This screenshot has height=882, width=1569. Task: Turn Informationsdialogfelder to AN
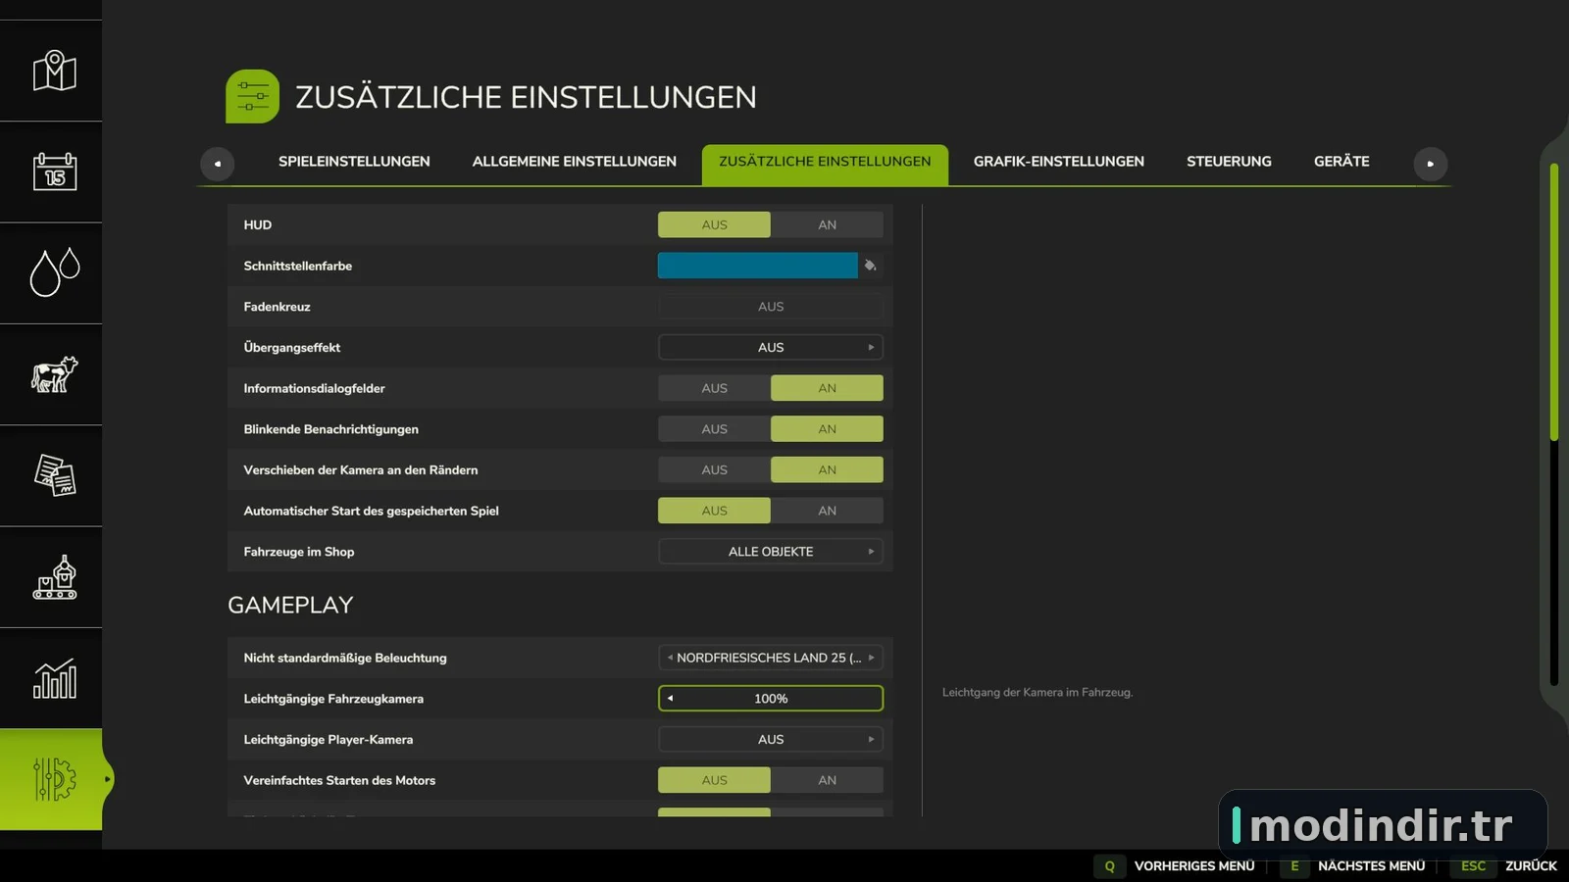[827, 388]
